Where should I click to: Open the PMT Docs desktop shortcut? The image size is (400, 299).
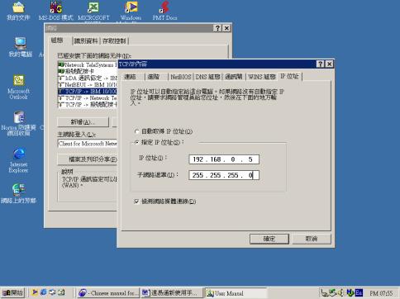click(x=164, y=11)
